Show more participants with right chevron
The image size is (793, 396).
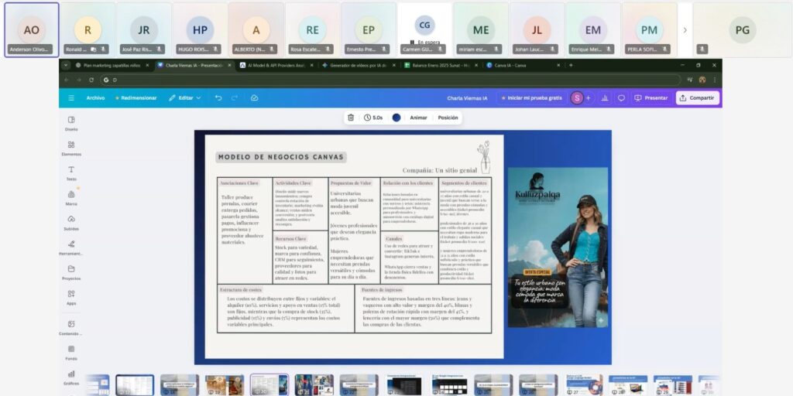tap(685, 30)
